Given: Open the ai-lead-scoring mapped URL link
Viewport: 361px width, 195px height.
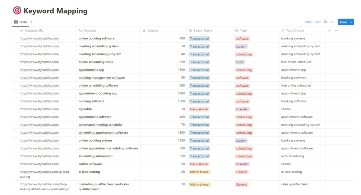Looking at the screenshot, I should tap(45, 174).
